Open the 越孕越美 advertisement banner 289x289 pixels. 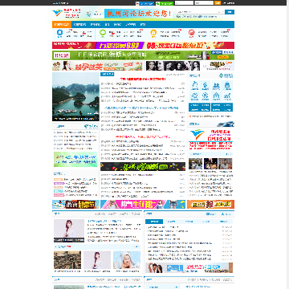(x=97, y=66)
